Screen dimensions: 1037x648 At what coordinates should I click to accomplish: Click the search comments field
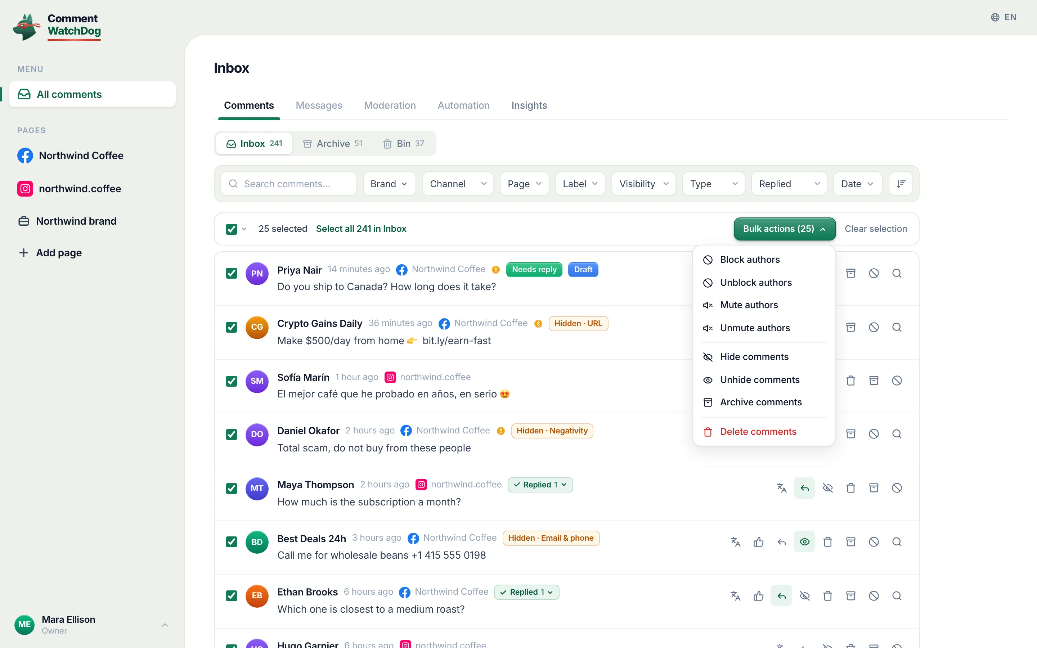pyautogui.click(x=289, y=184)
